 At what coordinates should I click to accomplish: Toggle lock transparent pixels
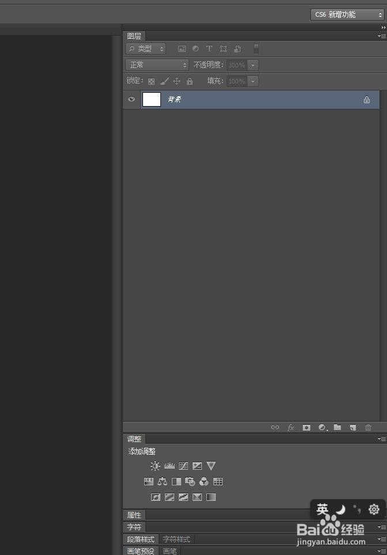[x=151, y=81]
